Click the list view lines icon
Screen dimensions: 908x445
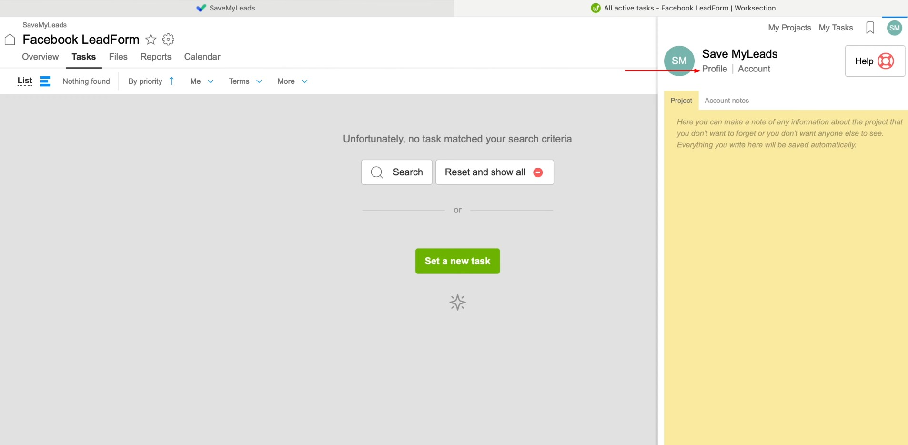pos(45,81)
